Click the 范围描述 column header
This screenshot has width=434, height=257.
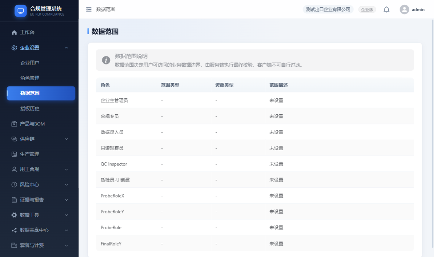279,85
